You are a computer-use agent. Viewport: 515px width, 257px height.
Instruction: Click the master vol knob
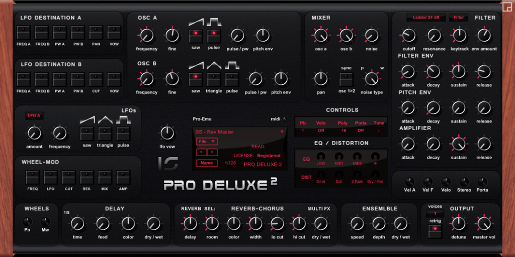pyautogui.click(x=484, y=223)
